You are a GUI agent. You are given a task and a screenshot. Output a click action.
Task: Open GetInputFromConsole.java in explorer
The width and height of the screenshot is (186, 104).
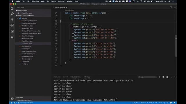[31, 34]
